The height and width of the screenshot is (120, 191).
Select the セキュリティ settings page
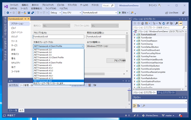pyautogui.click(x=16, y=63)
